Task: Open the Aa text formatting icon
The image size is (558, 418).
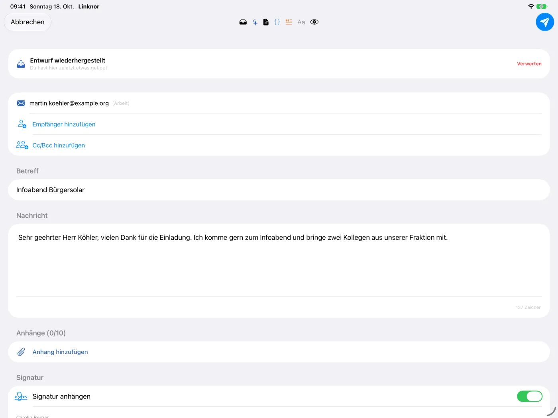Action: [301, 22]
